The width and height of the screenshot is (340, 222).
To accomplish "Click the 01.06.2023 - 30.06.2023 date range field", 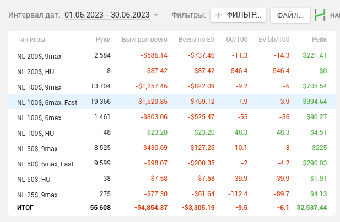I will tap(107, 15).
